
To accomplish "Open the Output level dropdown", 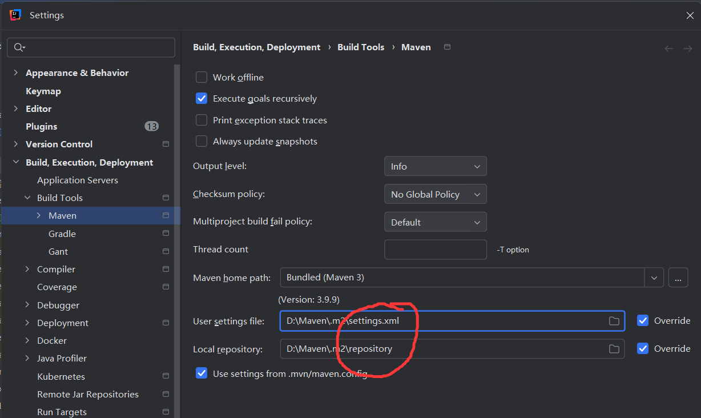I will point(436,166).
